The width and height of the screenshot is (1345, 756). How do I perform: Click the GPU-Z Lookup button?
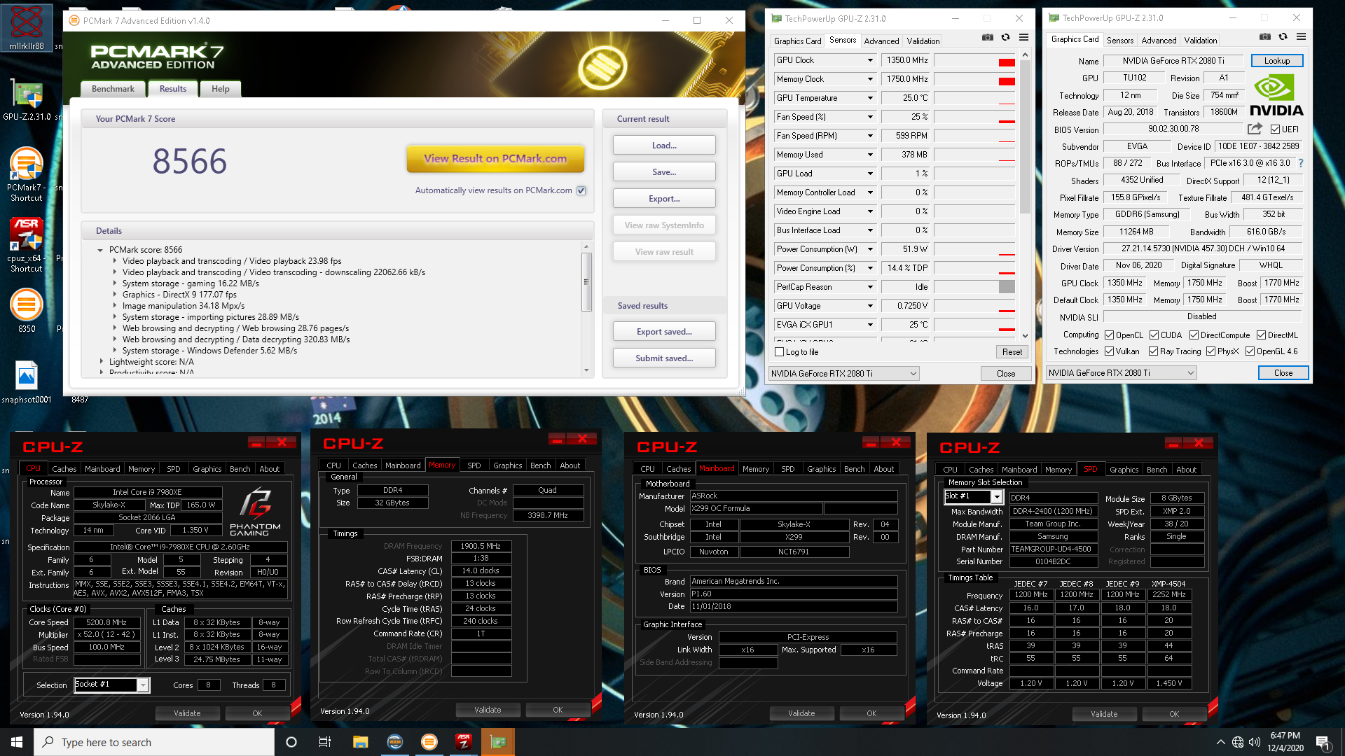click(1277, 61)
